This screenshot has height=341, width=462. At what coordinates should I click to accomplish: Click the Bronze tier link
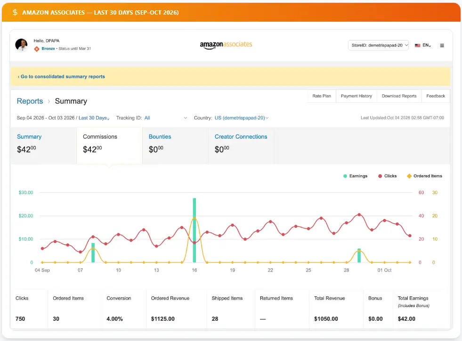tap(49, 49)
